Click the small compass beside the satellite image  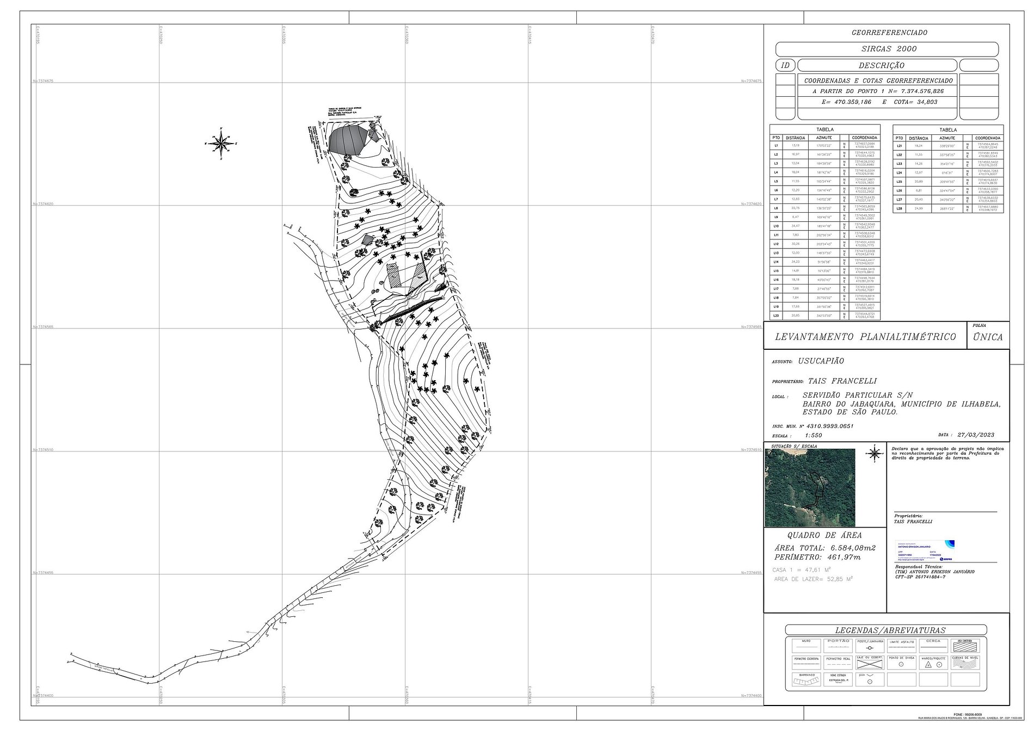pos(874,453)
